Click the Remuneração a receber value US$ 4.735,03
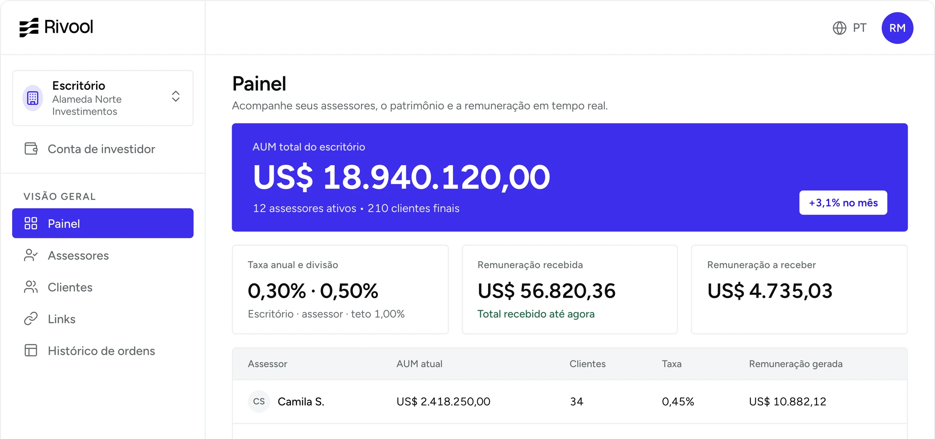The height and width of the screenshot is (439, 935). point(770,291)
